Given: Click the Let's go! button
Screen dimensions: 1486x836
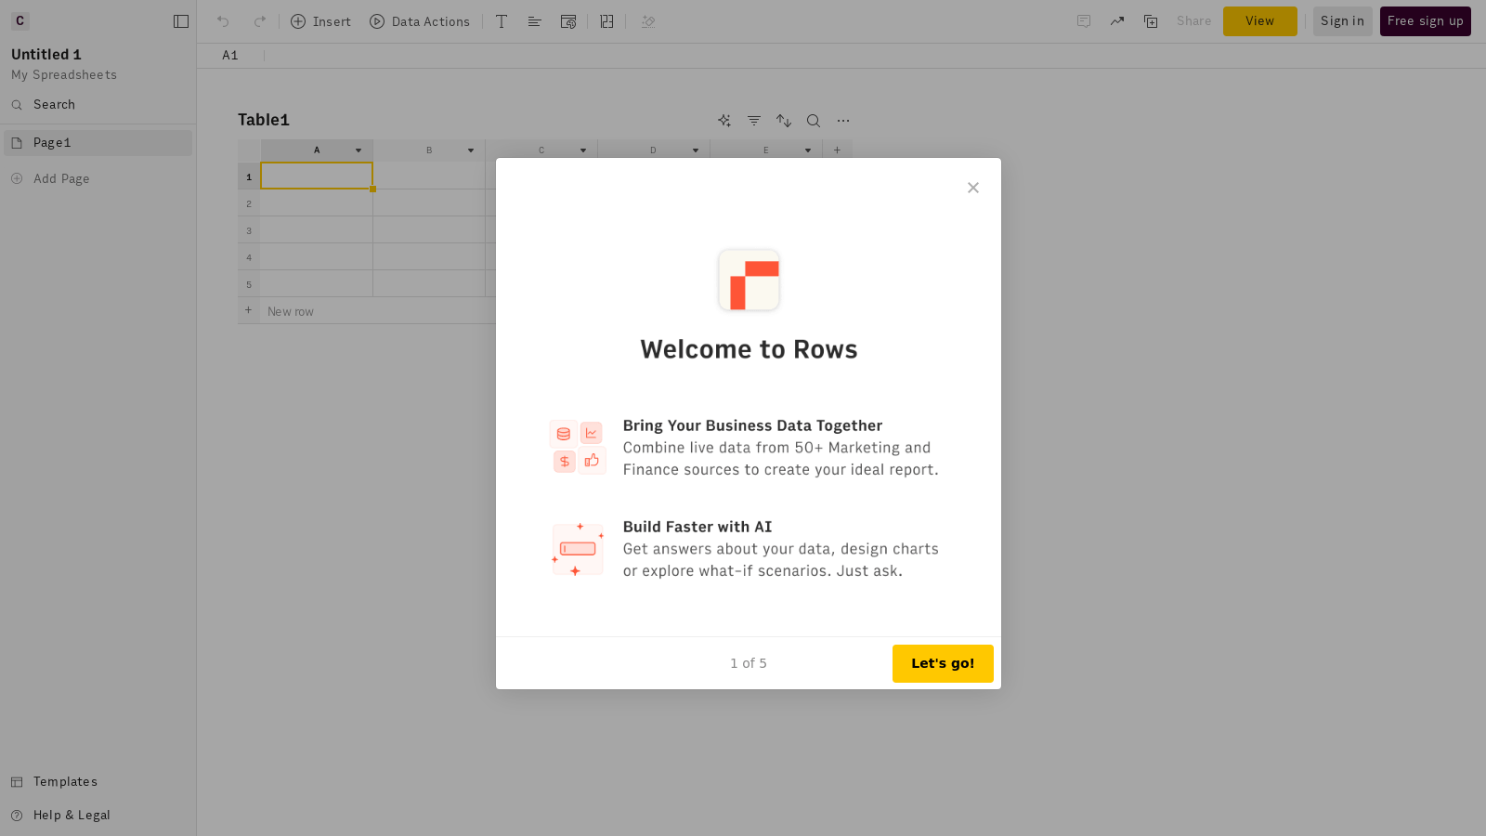Looking at the screenshot, I should (943, 663).
